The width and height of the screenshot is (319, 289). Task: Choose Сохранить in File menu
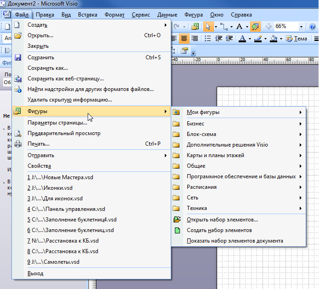coord(91,57)
